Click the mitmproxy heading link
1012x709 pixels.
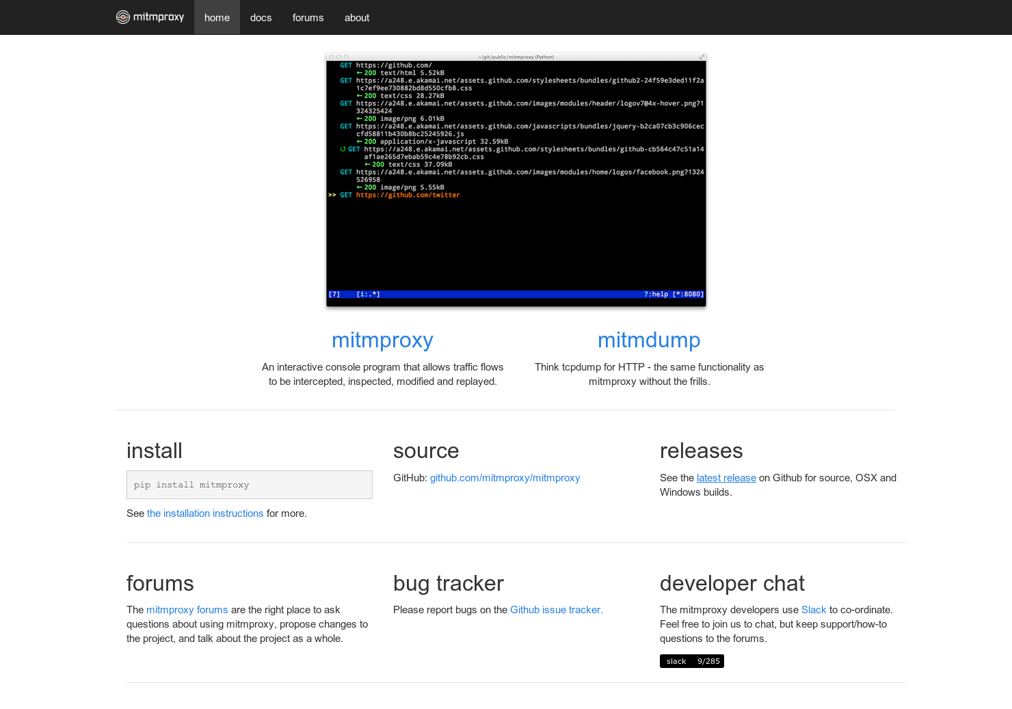[x=382, y=340]
